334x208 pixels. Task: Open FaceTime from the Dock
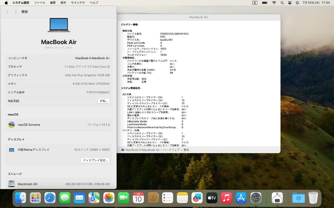(123, 198)
